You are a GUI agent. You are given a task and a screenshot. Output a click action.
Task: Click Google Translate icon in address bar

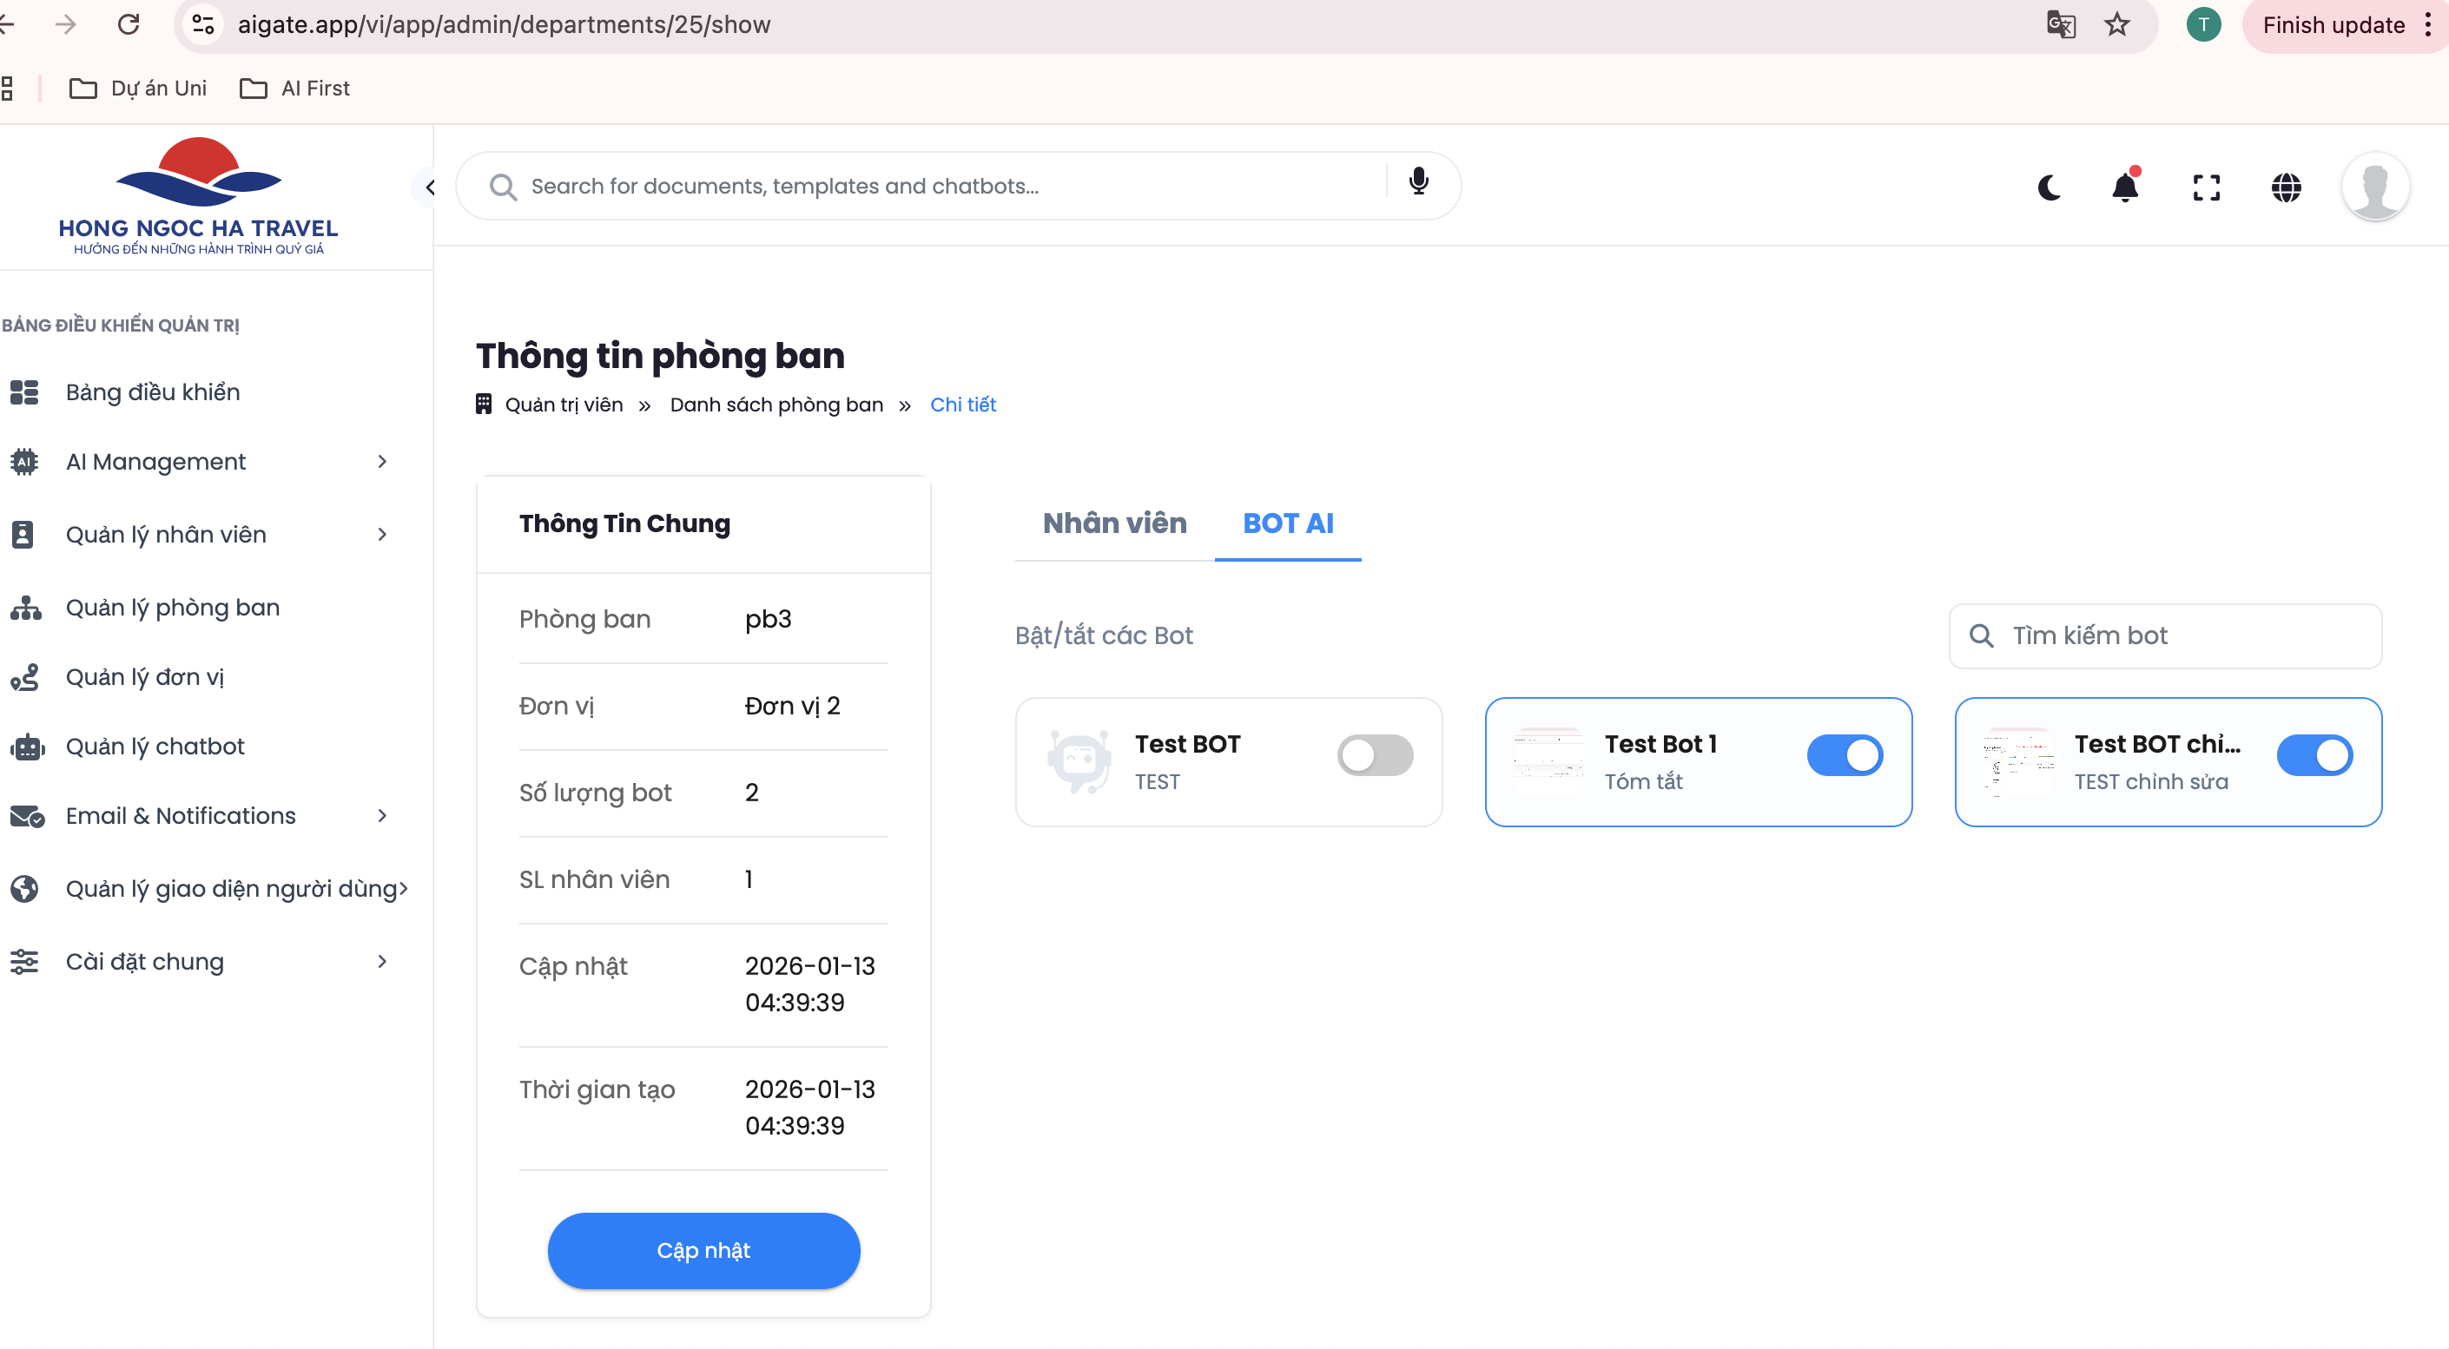pos(2059,24)
